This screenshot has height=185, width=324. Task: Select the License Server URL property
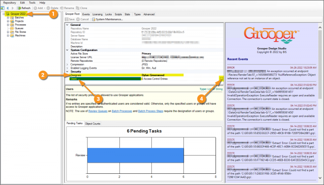[x=146, y=57]
